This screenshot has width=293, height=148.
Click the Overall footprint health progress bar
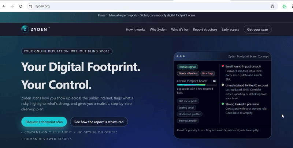[196, 85]
